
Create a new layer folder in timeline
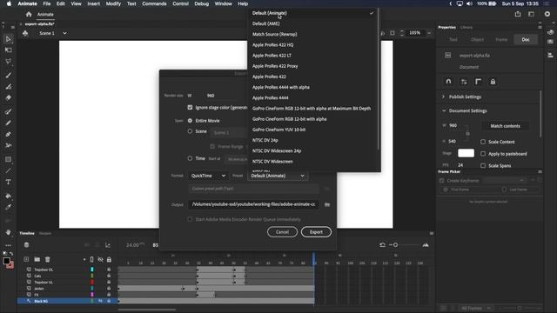pos(37,259)
